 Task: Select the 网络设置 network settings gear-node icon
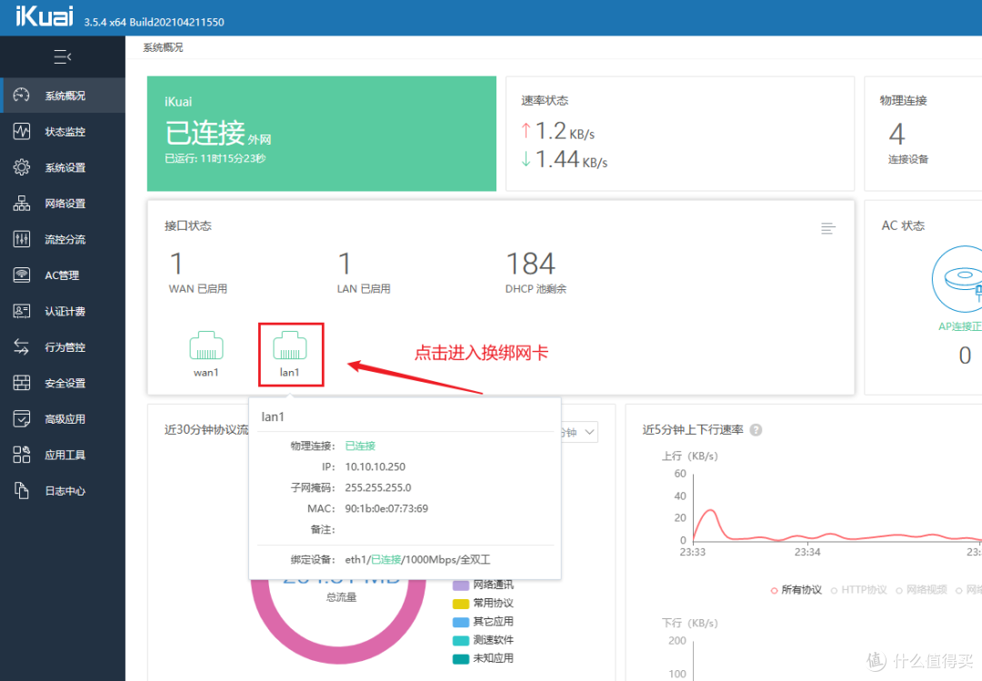tap(22, 203)
